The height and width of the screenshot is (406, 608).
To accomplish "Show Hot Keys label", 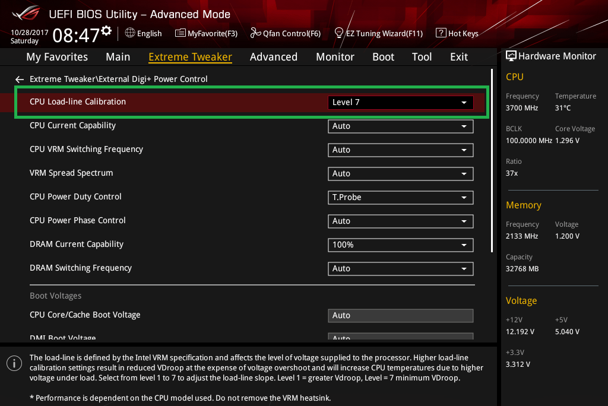I will point(463,34).
